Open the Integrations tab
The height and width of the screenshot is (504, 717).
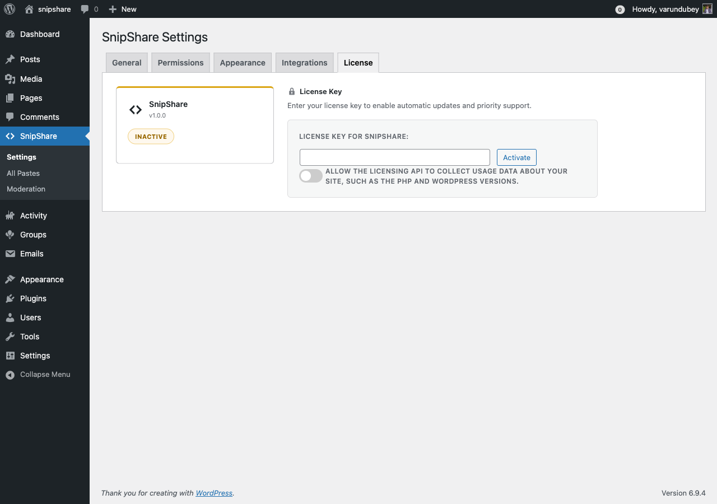click(304, 62)
